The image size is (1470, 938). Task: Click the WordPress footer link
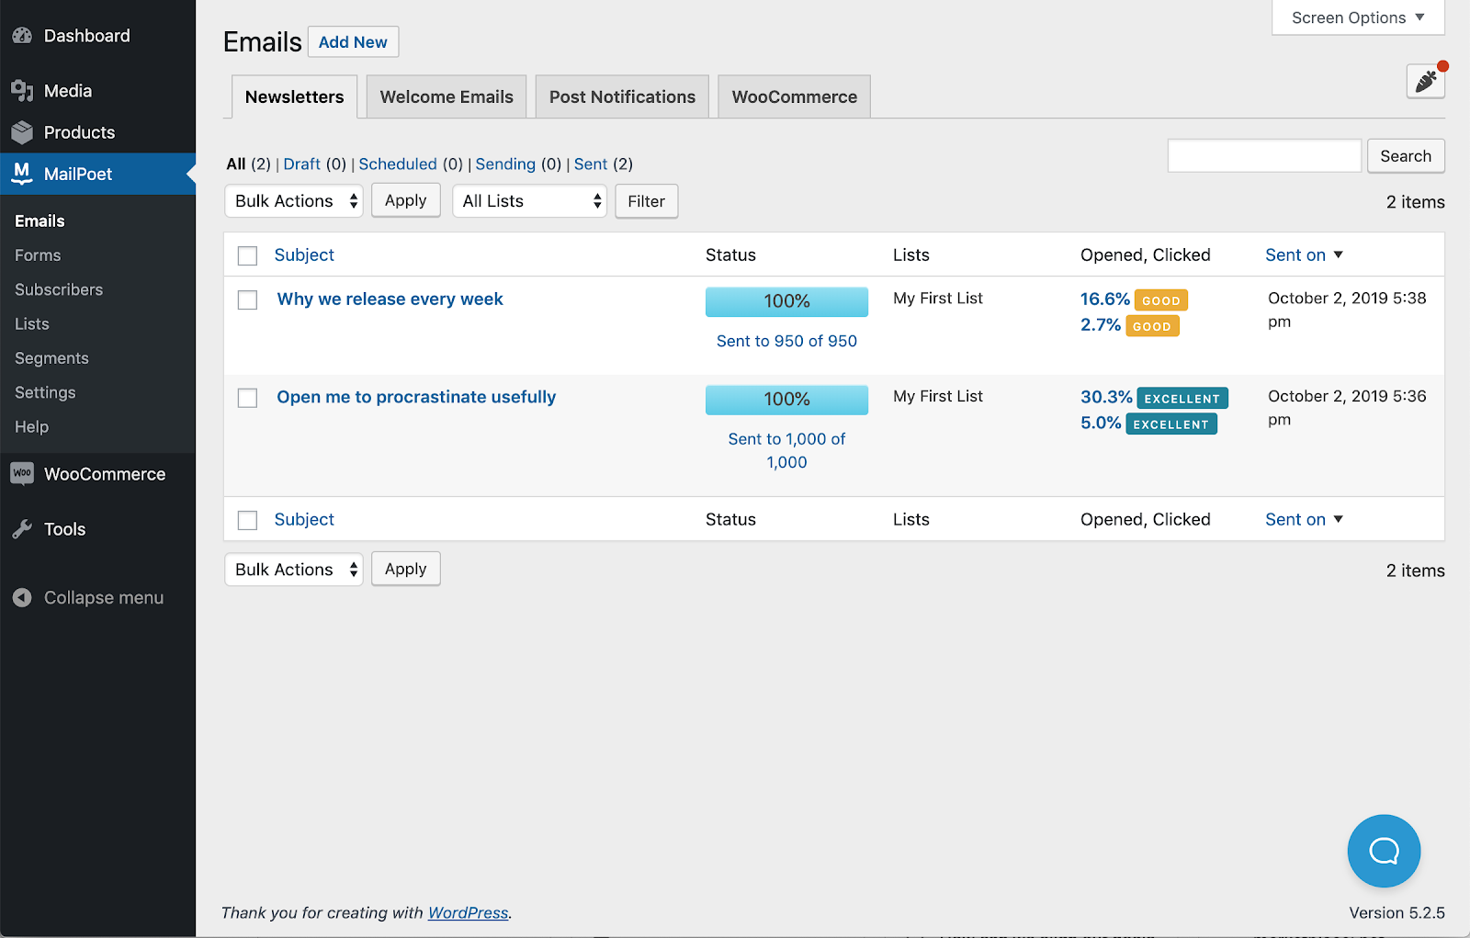point(468,912)
